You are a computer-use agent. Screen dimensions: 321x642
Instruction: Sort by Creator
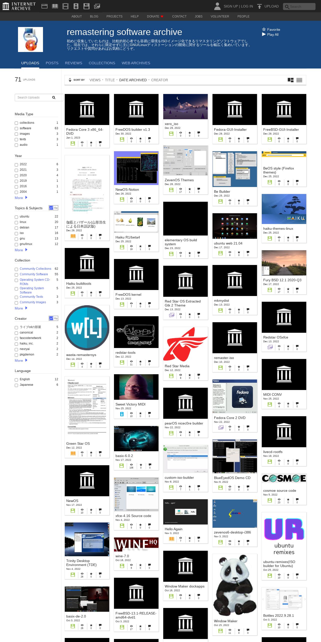pos(159,80)
